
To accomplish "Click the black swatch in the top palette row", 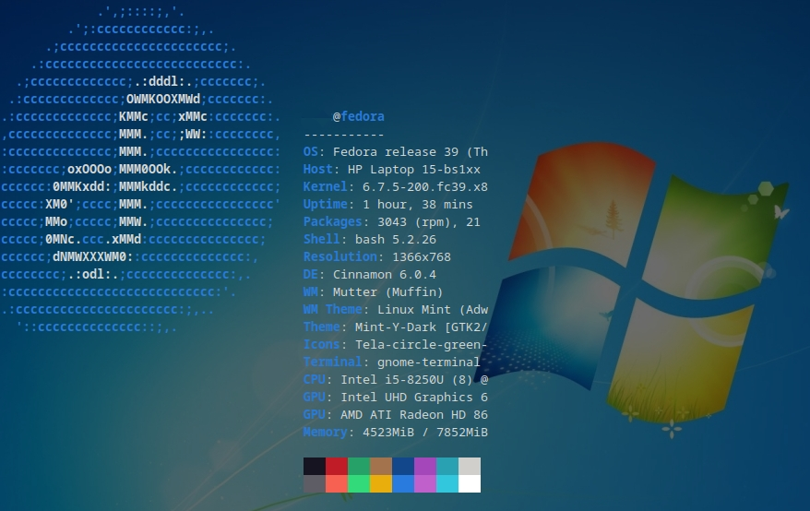I will [x=314, y=466].
